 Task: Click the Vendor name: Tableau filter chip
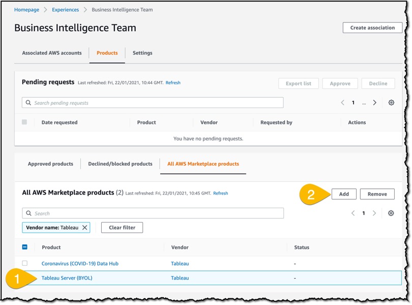[x=56, y=228]
